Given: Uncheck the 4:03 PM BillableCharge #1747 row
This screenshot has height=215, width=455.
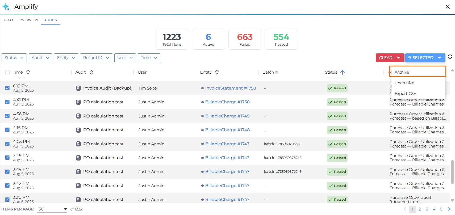Looking at the screenshot, I should (x=7, y=144).
